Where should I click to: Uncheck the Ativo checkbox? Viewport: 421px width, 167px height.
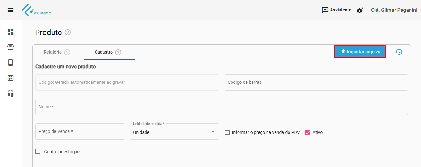pyautogui.click(x=308, y=133)
